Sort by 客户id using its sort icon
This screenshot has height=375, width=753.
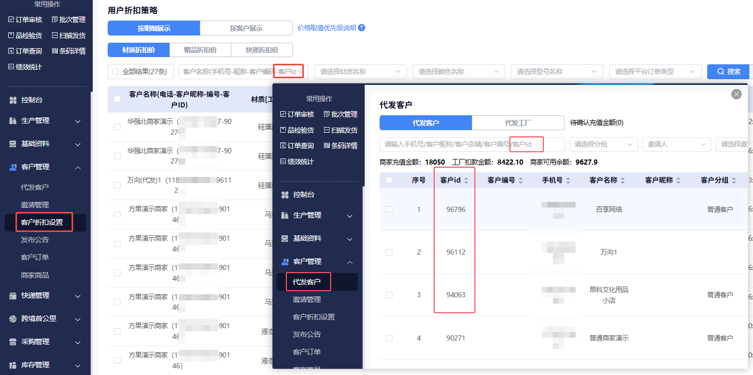pos(466,180)
